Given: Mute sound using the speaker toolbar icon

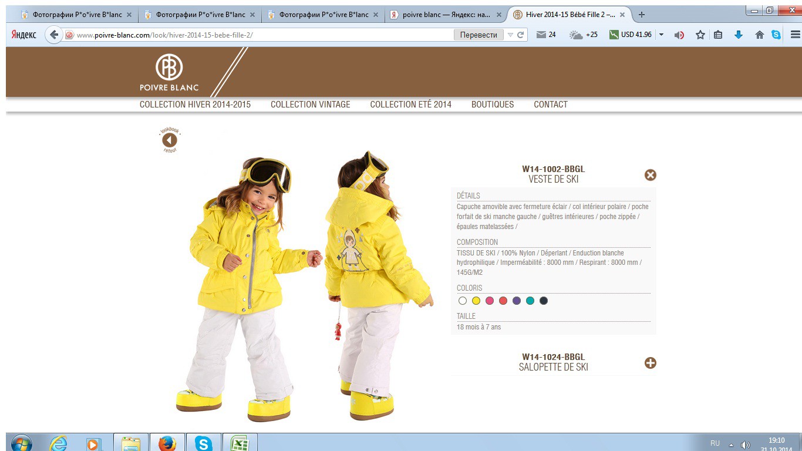Looking at the screenshot, I should [679, 35].
